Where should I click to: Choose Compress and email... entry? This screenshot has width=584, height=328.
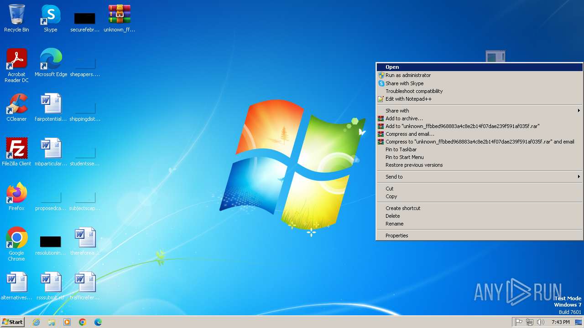pyautogui.click(x=480, y=134)
